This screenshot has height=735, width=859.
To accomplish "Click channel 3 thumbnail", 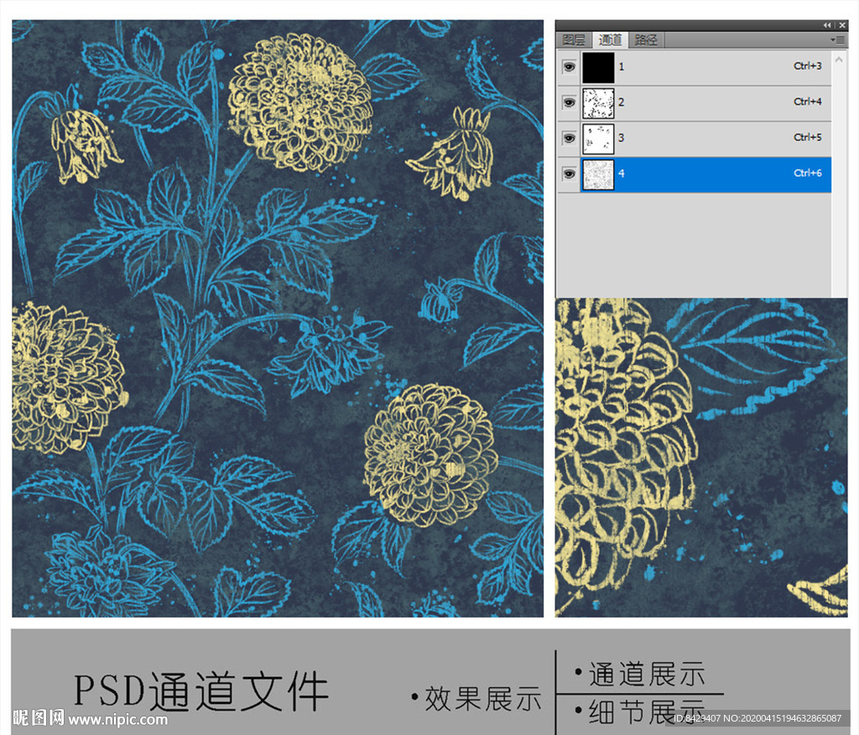I will 597,138.
